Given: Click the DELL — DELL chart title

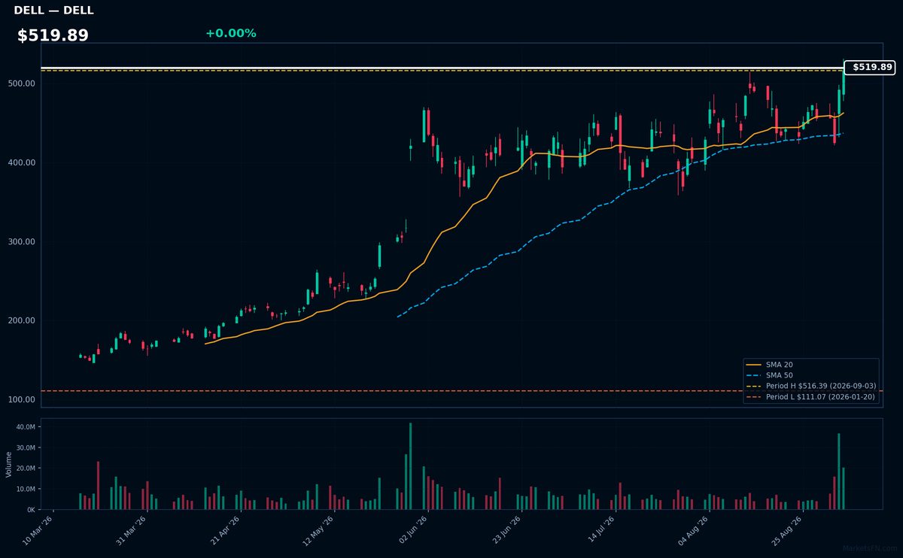Looking at the screenshot, I should [53, 11].
